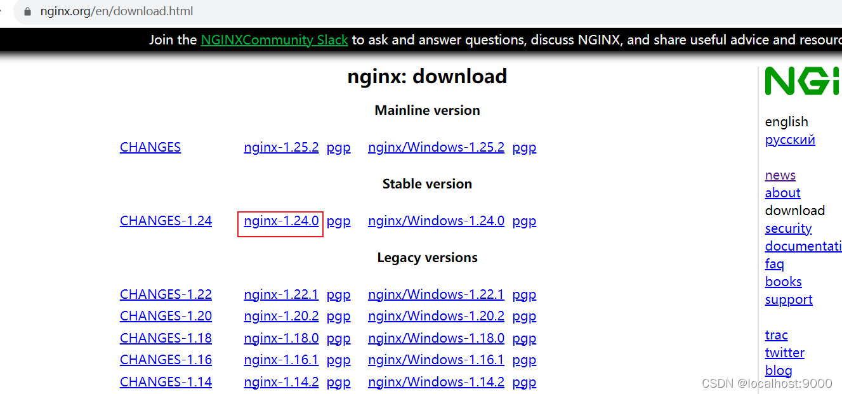Open CHANGES-1.24 link
Image resolution: width=842 pixels, height=394 pixels.
[x=166, y=221]
